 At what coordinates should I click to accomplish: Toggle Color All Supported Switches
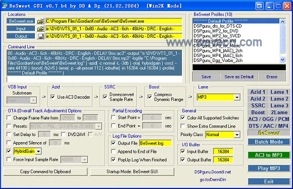pyautogui.click(x=183, y=118)
